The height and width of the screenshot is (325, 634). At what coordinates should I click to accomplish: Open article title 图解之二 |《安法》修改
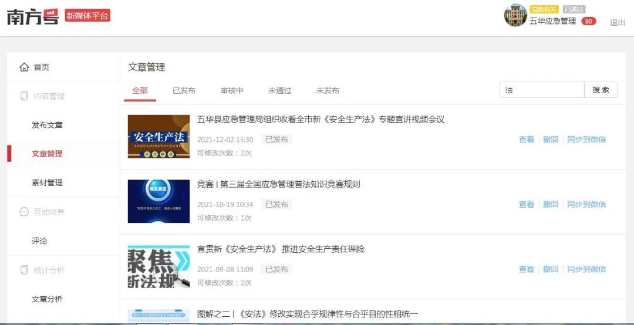(308, 314)
